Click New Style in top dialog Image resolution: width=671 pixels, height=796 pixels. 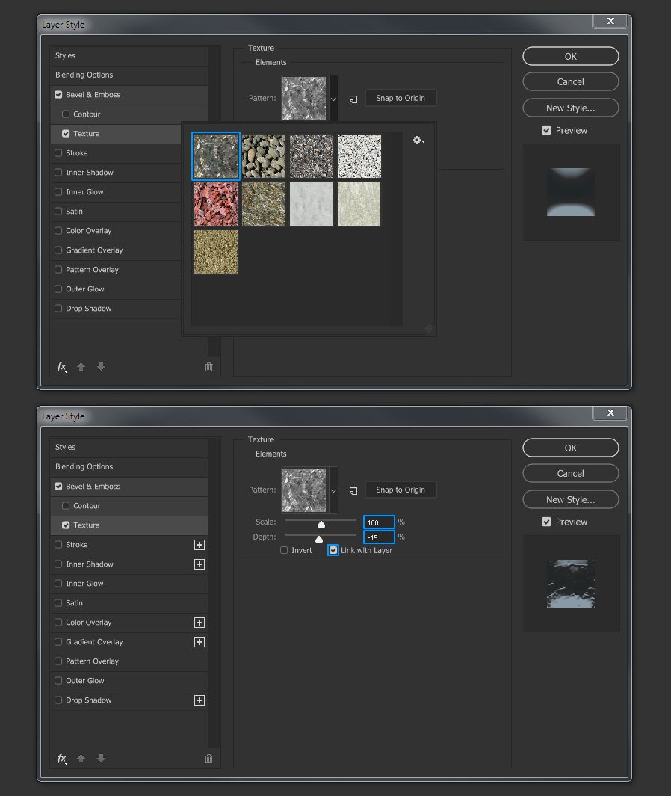click(x=571, y=108)
